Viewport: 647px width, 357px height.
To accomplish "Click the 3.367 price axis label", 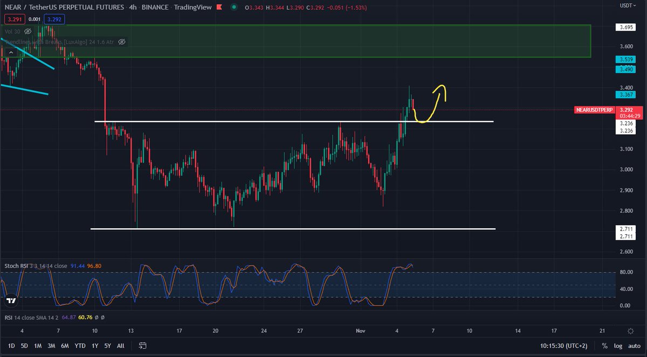I will tap(625, 94).
